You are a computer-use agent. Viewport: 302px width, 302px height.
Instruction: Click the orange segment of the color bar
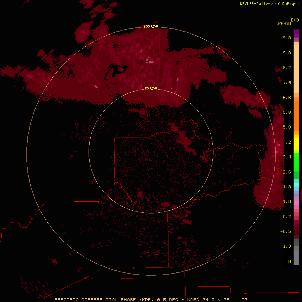[x=296, y=115]
